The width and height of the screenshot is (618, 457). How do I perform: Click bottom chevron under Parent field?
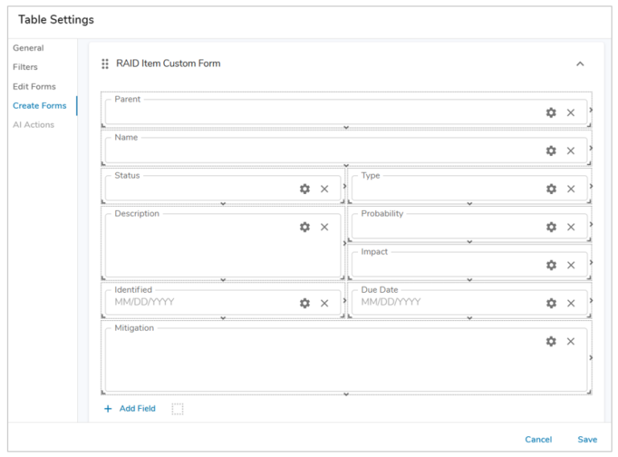346,128
